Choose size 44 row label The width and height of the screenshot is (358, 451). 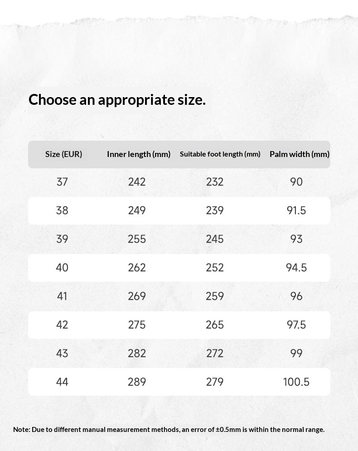[62, 382]
